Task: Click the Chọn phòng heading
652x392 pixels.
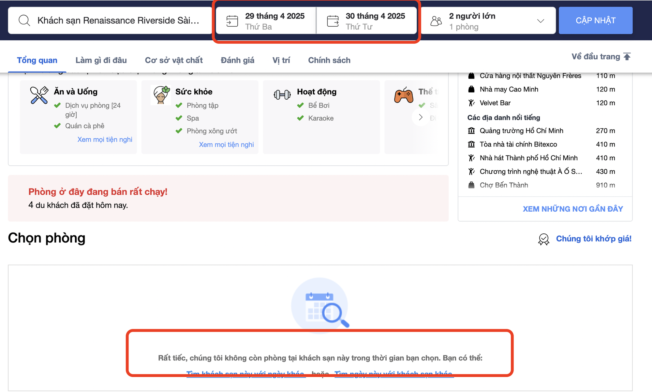Action: [x=47, y=238]
